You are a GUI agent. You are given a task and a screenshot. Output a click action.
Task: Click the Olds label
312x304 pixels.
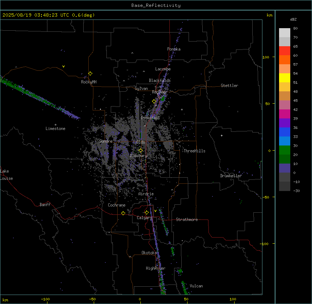[x=140, y=142]
